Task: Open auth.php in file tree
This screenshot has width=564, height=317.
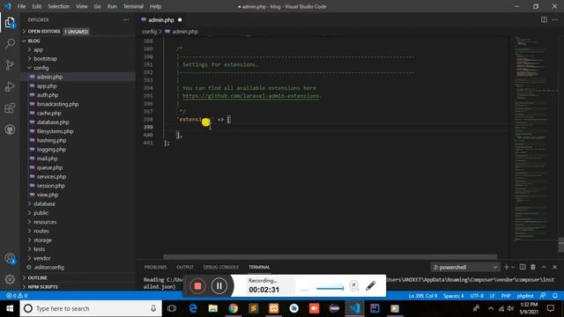Action: point(47,95)
